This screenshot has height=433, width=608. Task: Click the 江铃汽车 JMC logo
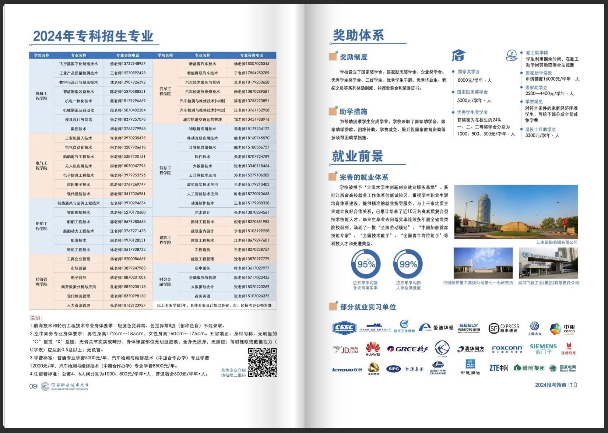pos(569,349)
